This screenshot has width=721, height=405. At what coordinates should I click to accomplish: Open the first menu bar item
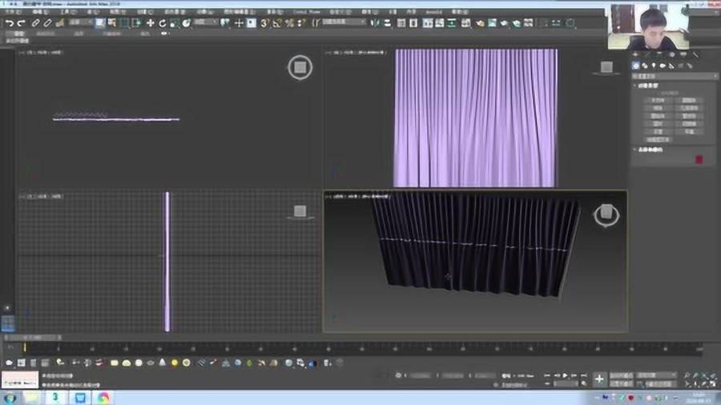point(13,11)
